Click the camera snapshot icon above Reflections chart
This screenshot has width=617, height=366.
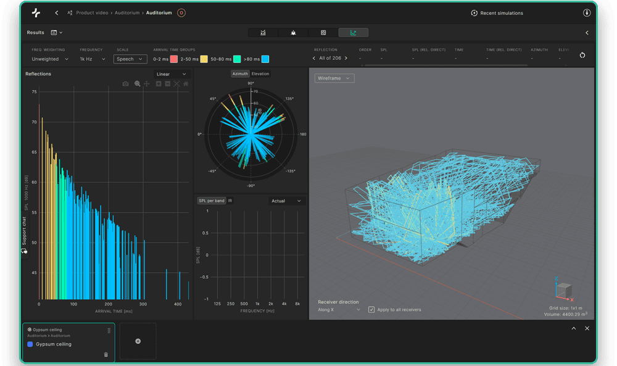[x=126, y=84]
